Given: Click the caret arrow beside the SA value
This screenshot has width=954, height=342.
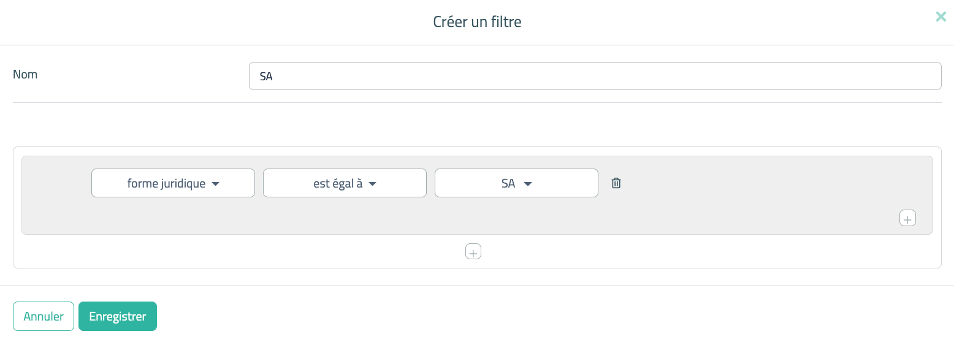Looking at the screenshot, I should tap(528, 184).
